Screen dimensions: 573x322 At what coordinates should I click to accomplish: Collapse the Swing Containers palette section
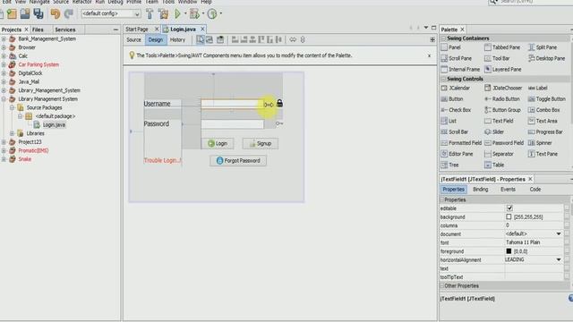[443, 38]
